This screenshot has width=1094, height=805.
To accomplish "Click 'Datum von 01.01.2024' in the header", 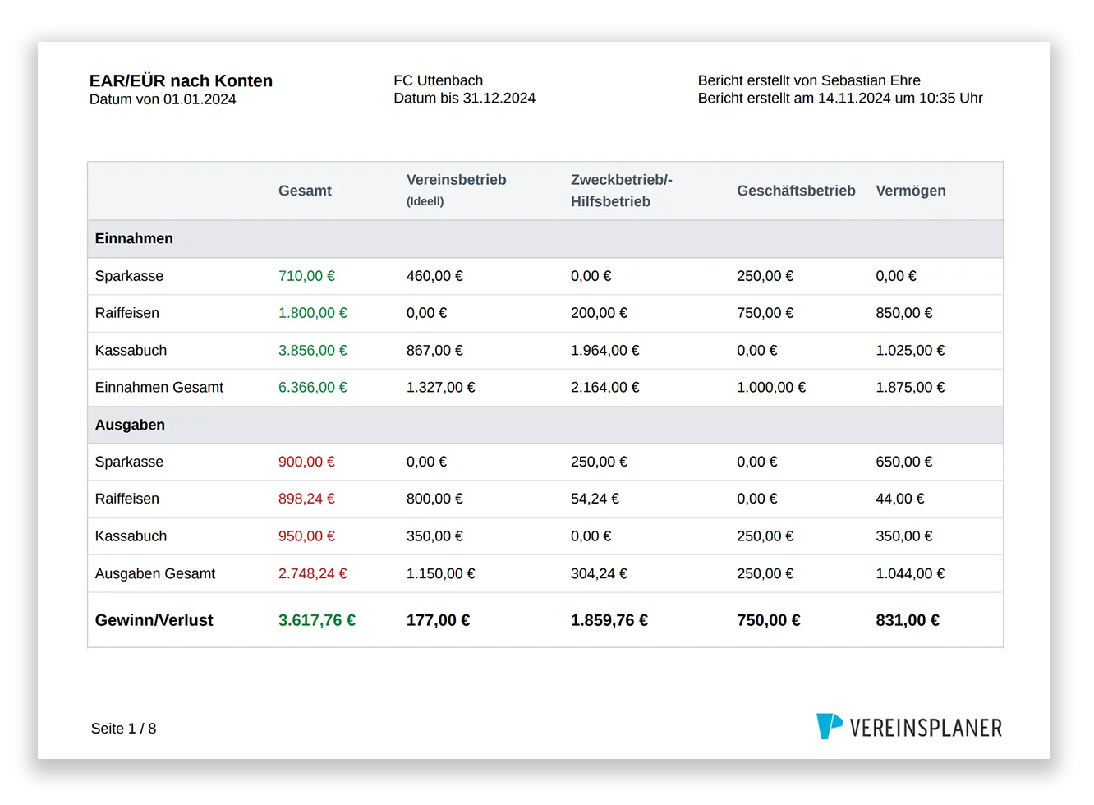I will [163, 99].
